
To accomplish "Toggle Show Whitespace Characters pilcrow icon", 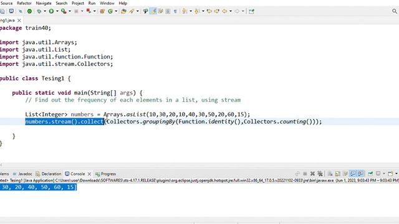I will 175,11.
